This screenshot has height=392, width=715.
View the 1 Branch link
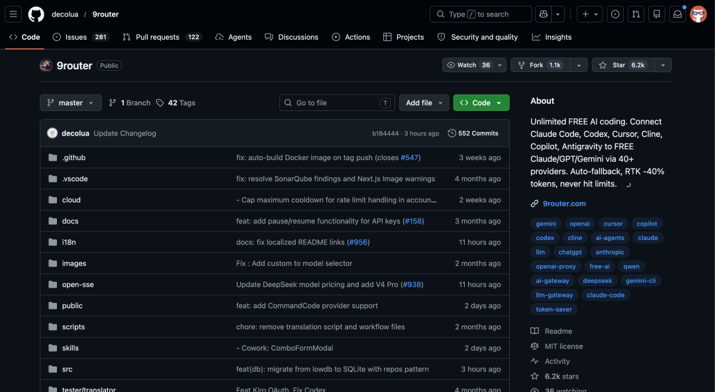130,103
